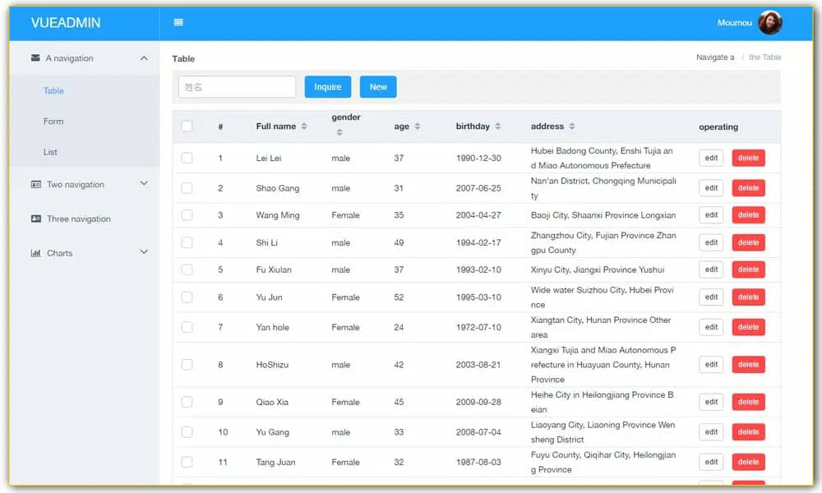Collapse the A navigation section chevron

click(144, 58)
